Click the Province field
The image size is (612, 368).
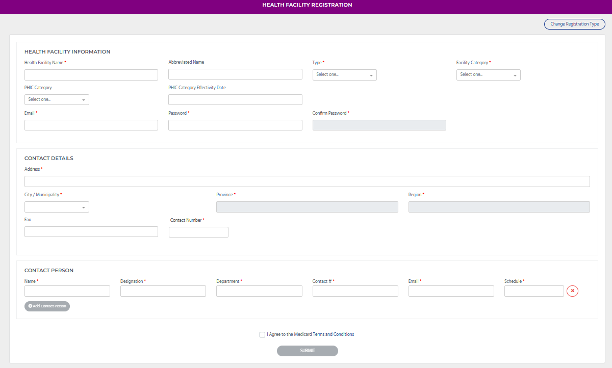point(307,207)
